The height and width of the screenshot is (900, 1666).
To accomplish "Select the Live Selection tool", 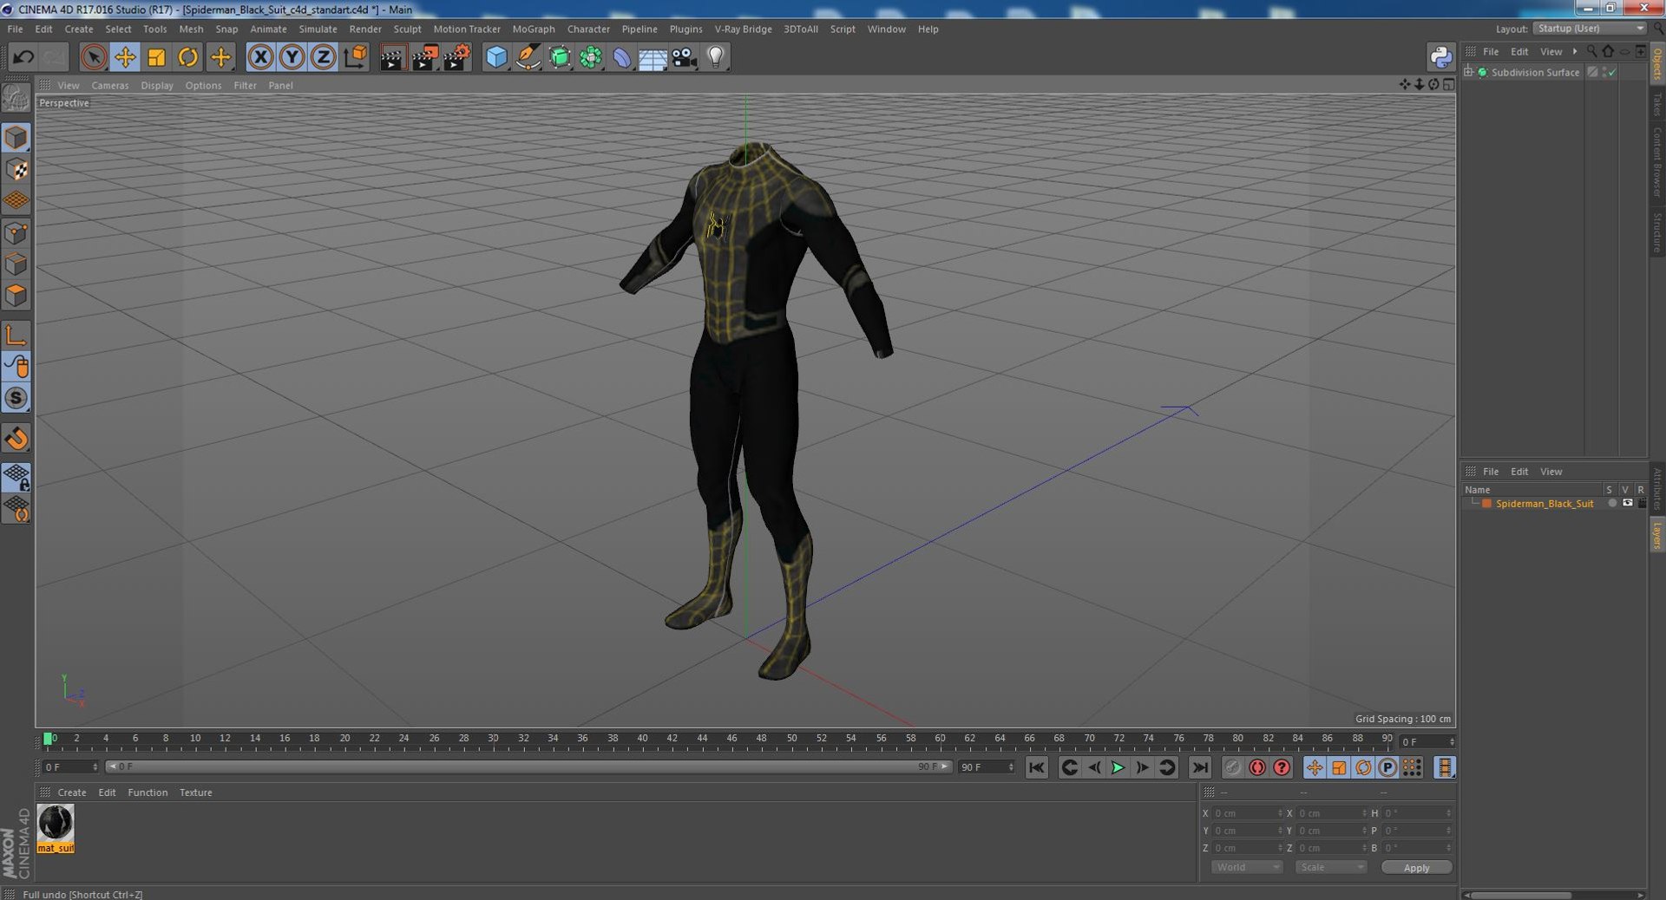I will 94,57.
